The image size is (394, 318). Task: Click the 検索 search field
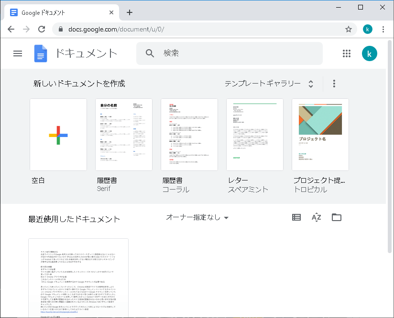pos(234,53)
